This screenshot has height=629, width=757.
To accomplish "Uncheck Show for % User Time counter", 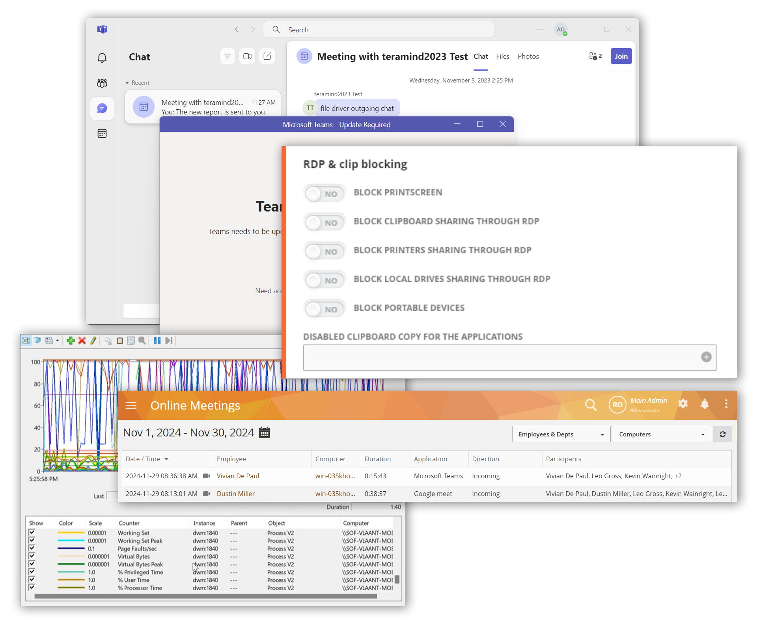I will pyautogui.click(x=32, y=580).
